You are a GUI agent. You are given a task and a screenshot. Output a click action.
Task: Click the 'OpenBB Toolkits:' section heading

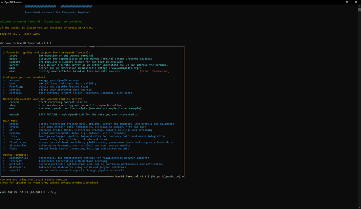15,155
